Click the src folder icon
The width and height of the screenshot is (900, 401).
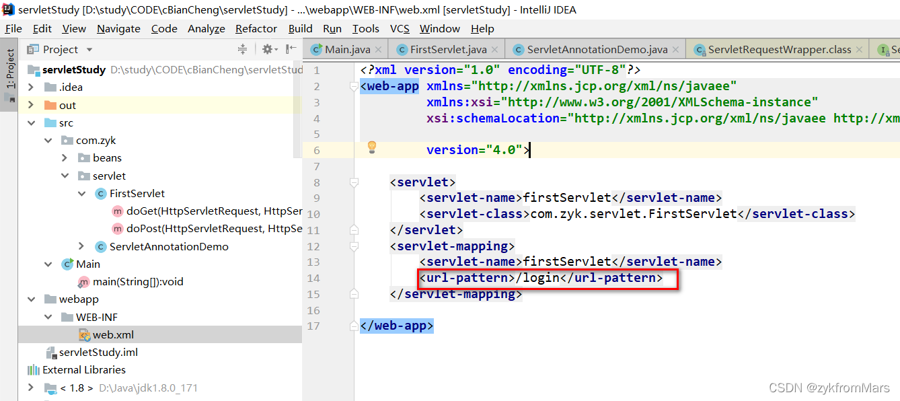tap(50, 123)
